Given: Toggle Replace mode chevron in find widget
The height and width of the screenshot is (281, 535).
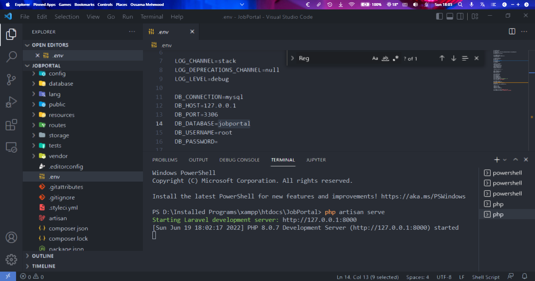Looking at the screenshot, I should (x=292, y=58).
